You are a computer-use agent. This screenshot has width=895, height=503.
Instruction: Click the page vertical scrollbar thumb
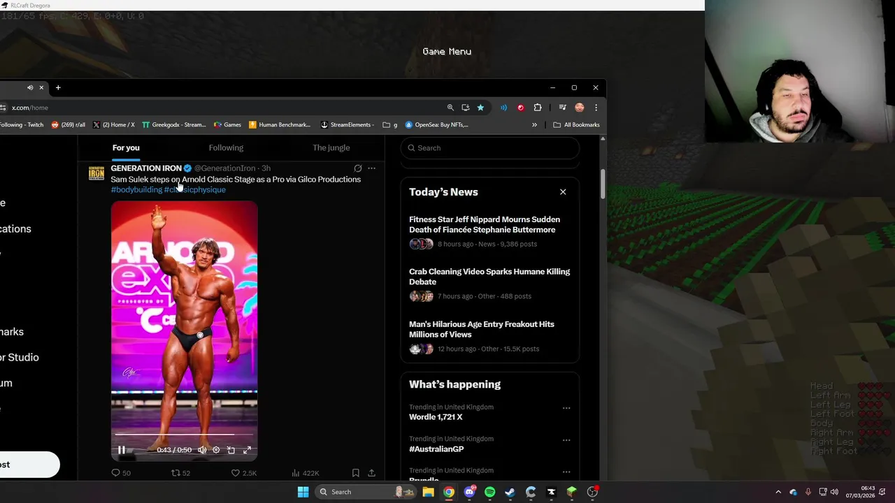tap(603, 183)
